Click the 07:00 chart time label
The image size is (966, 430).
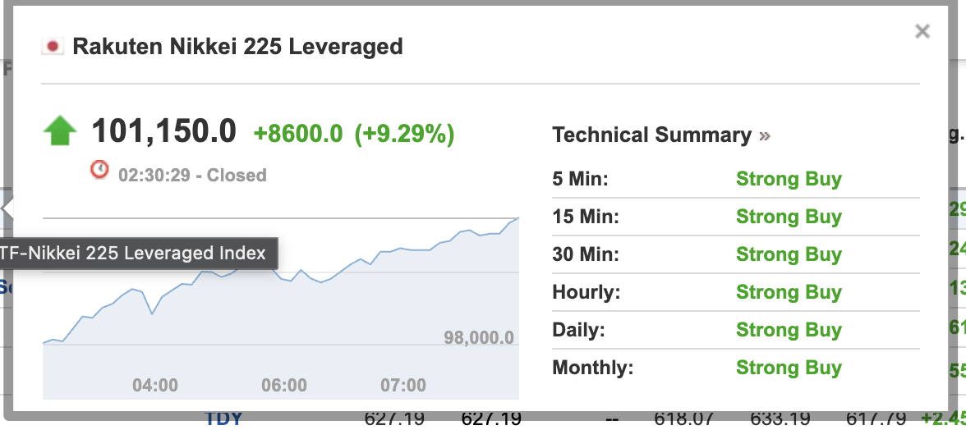tap(402, 386)
